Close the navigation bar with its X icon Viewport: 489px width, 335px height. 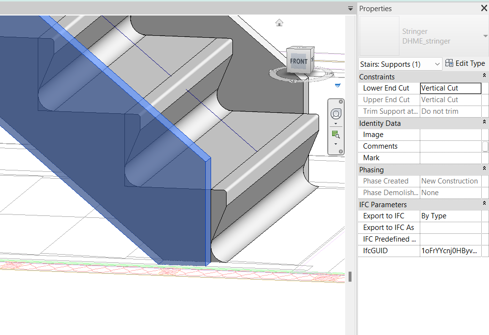[341, 101]
